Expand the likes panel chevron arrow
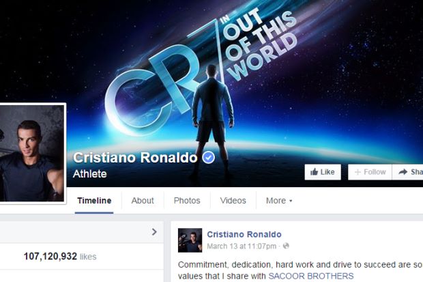Viewport: 423px width, 282px height. tap(154, 231)
